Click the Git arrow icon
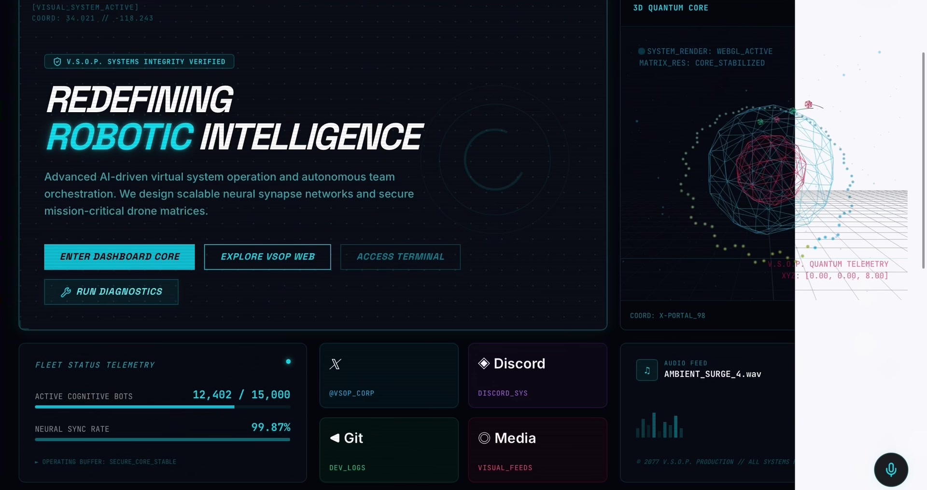Image resolution: width=927 pixels, height=490 pixels. pos(335,438)
